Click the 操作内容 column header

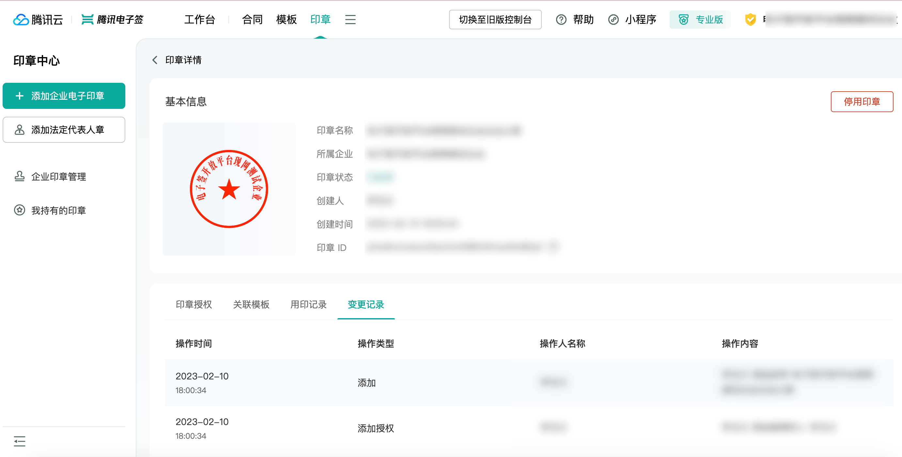pos(740,343)
